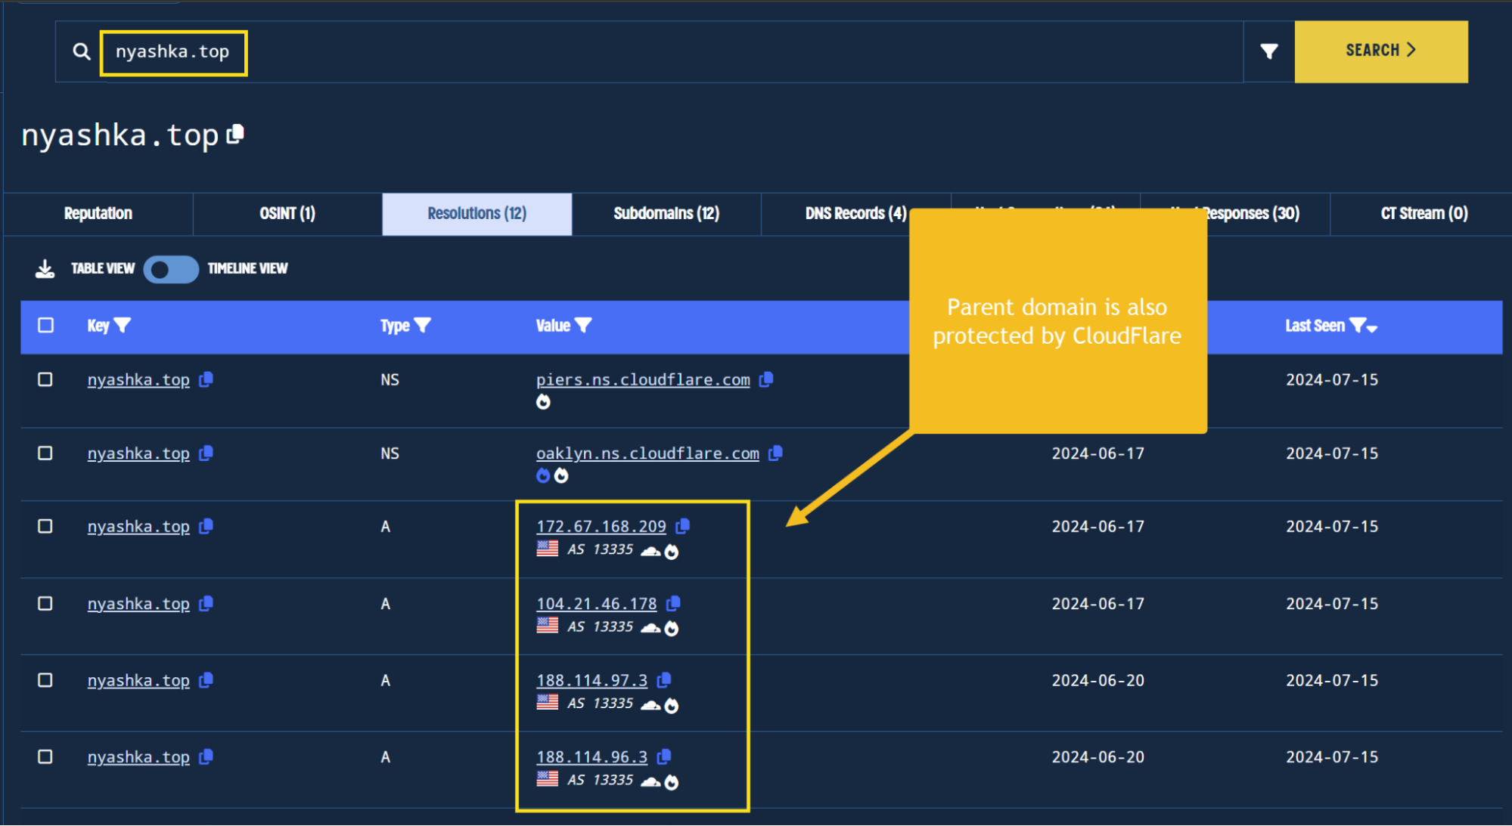Screen dimensions: 1512x826
Task: Open the search filter funnel icon
Action: 1269,51
